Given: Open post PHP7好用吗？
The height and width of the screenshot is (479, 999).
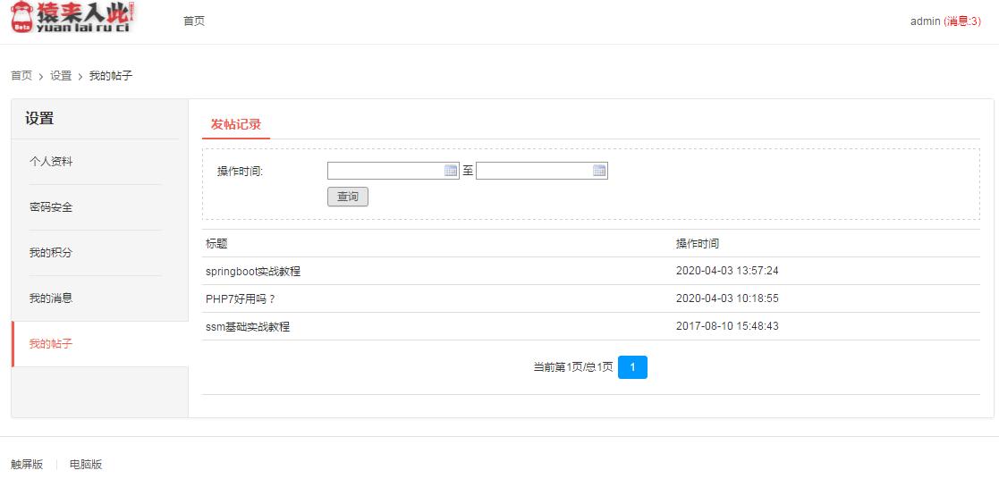Looking at the screenshot, I should [241, 298].
